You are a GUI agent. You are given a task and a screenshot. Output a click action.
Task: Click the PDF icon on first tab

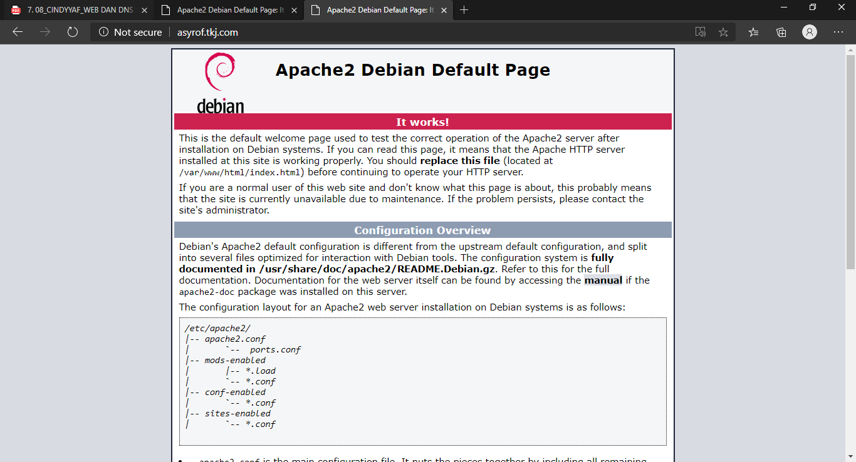(16, 10)
